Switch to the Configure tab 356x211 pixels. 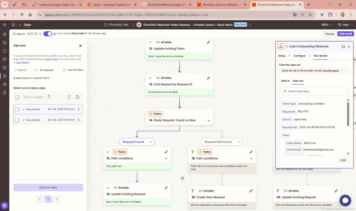pyautogui.click(x=299, y=56)
